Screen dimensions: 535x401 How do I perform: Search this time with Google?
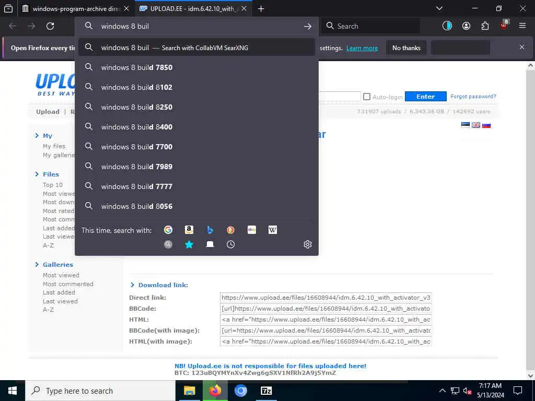coord(168,230)
